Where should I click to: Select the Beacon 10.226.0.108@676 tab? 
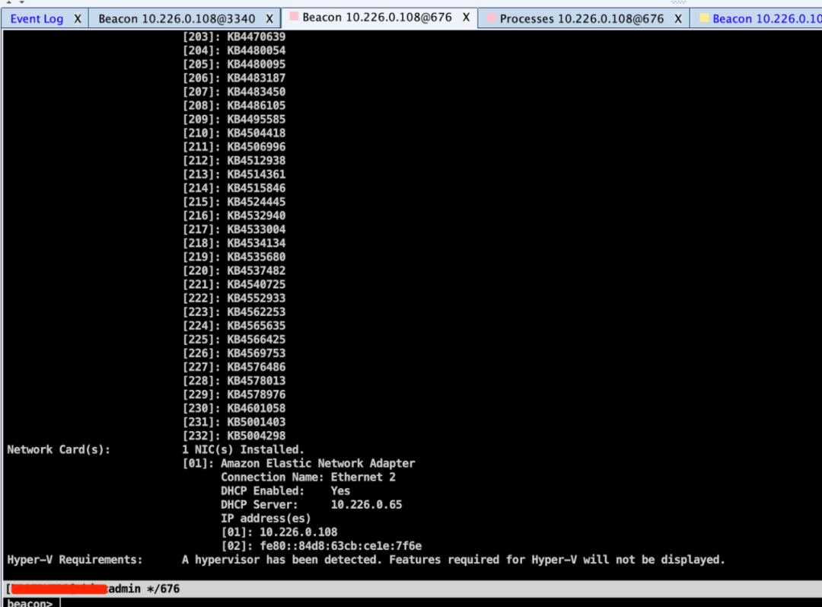click(377, 17)
